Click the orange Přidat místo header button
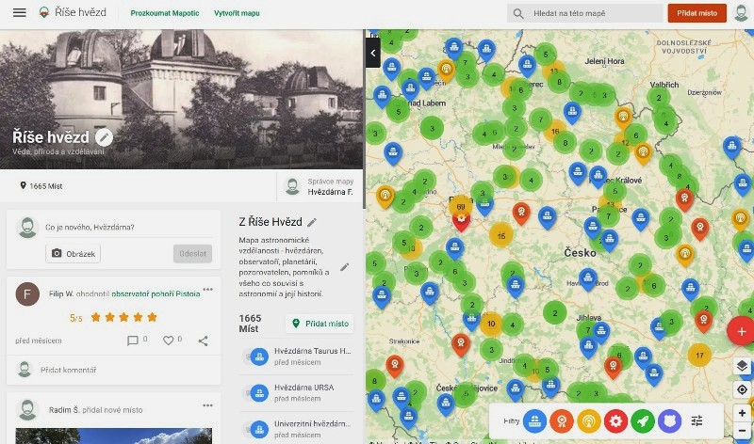 coord(697,13)
